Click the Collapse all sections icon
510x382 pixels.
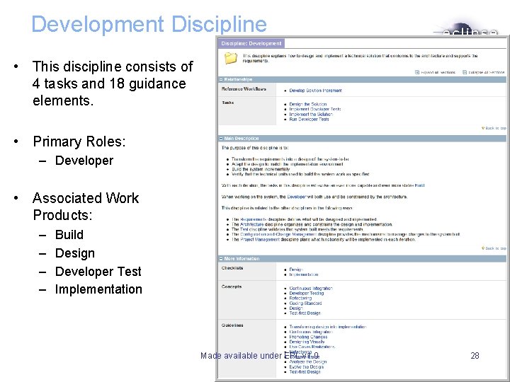[x=465, y=72]
